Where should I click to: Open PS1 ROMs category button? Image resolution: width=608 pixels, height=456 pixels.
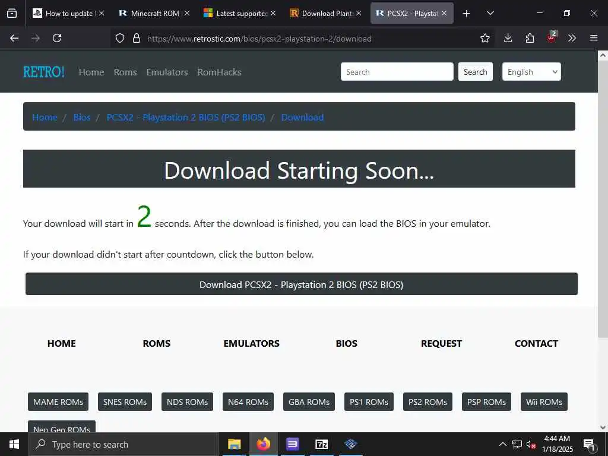369,402
